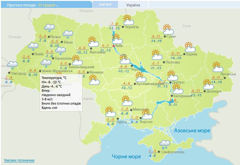The width and height of the screenshot is (240, 165).
Task: Click the sun-cloud icon above Одеса
Action: click(110, 112)
